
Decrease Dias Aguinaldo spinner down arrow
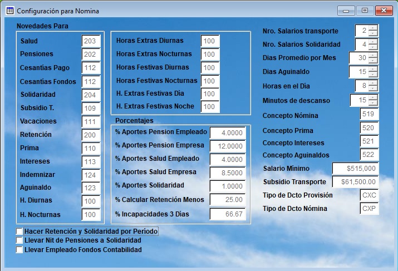(373, 75)
